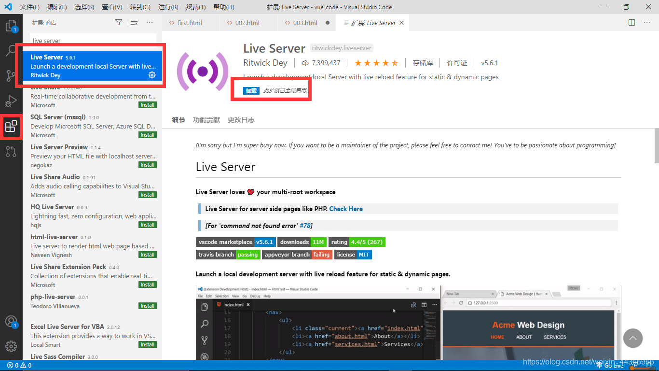The height and width of the screenshot is (371, 659).
Task: Switch to the 002.html tab
Action: pyautogui.click(x=248, y=23)
